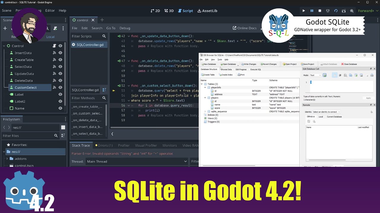Collapse the Control node tree
This screenshot has width=380, height=213.
4,46
